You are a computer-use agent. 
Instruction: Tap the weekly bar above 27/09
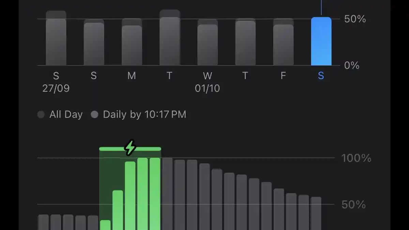[56, 39]
